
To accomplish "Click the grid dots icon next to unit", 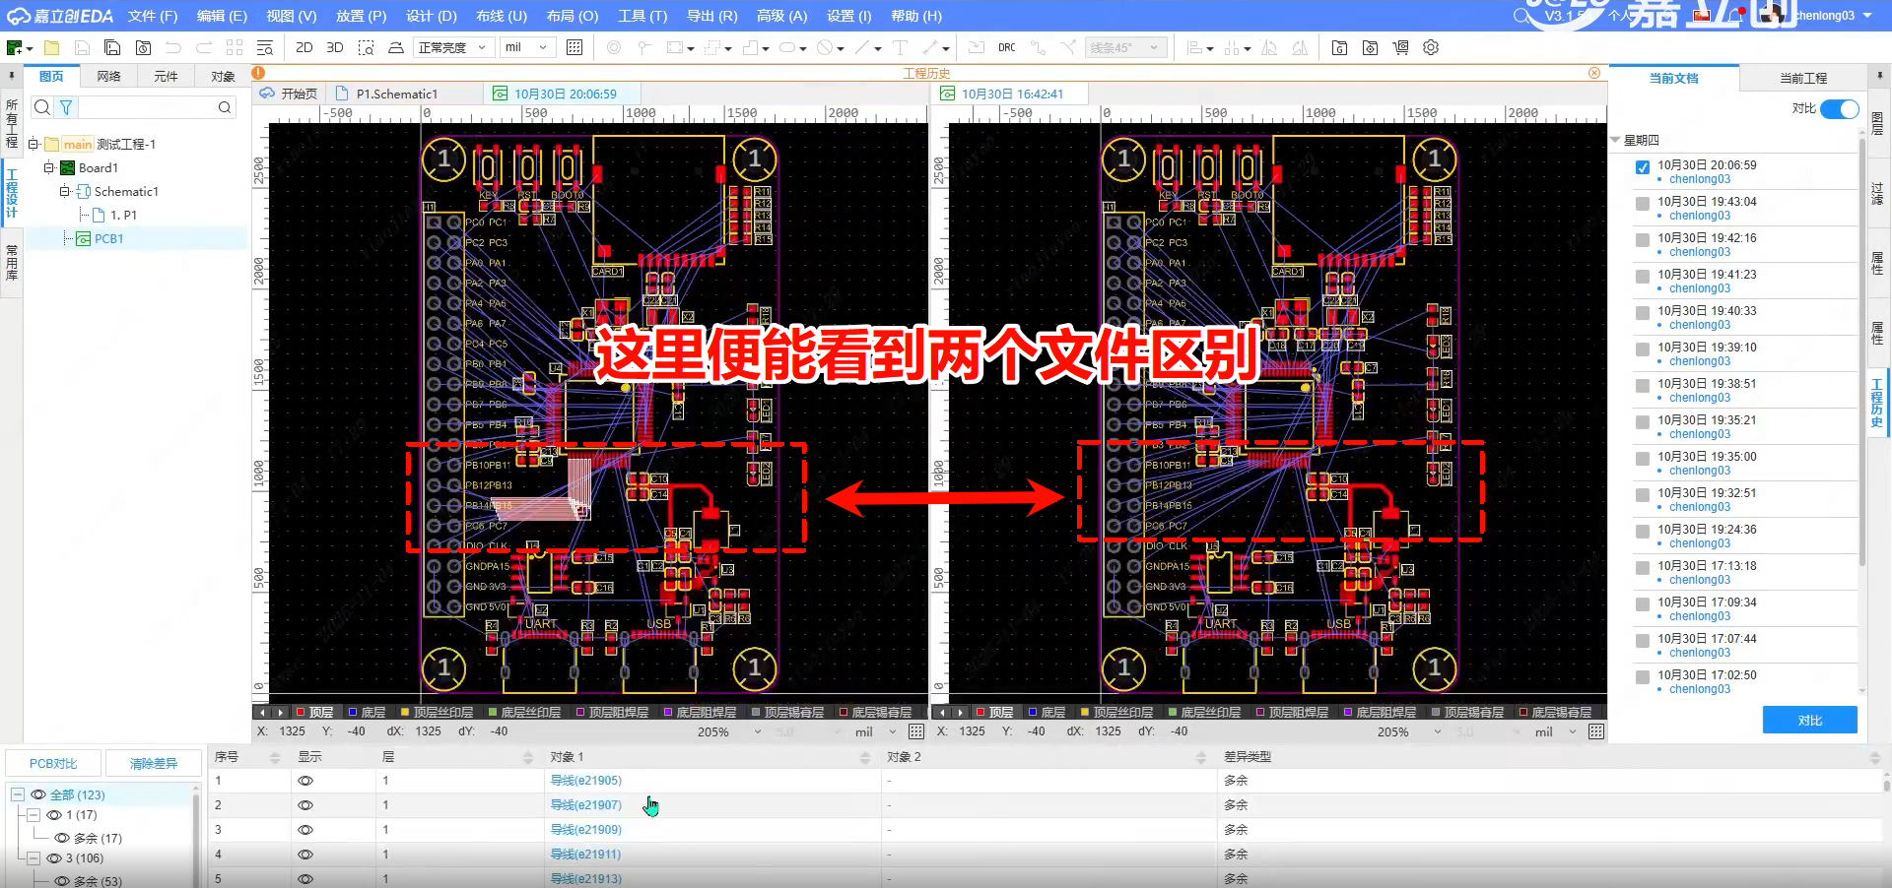I will 574,47.
